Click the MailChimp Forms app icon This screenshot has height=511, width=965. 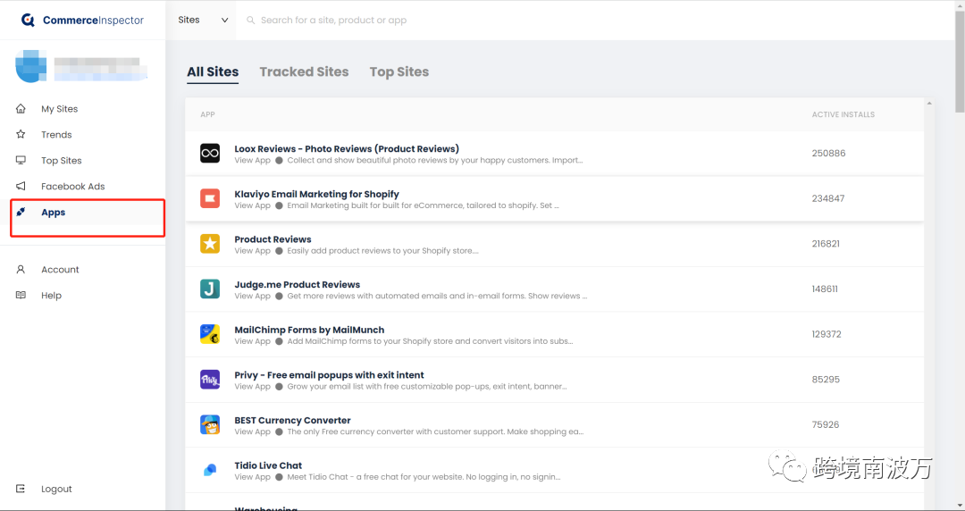point(210,334)
